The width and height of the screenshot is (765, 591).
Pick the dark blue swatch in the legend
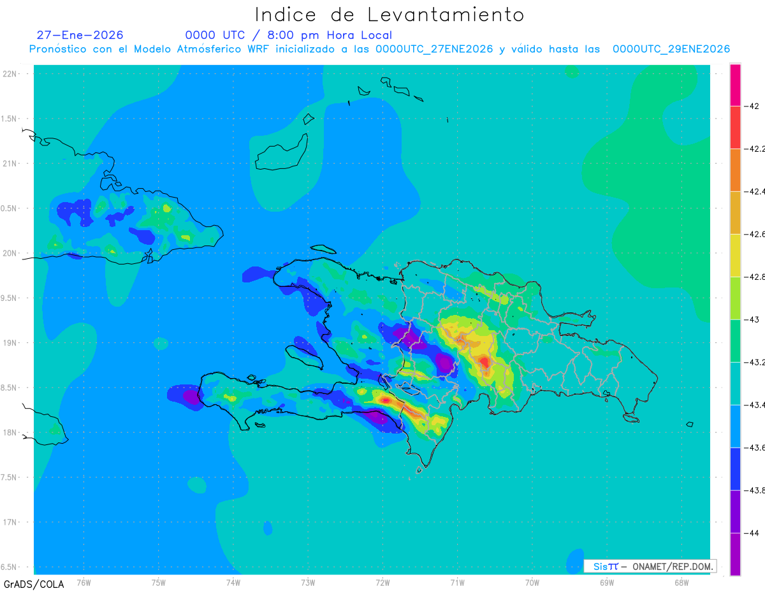point(735,469)
